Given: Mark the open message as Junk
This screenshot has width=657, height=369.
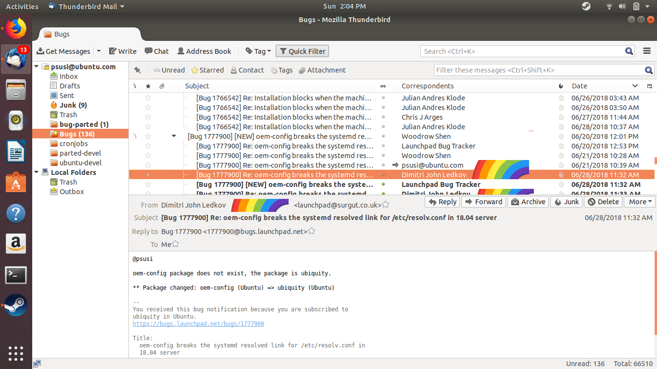Looking at the screenshot, I should 567,202.
